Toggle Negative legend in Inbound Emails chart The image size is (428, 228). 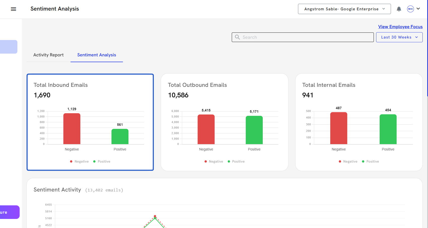coord(79,162)
